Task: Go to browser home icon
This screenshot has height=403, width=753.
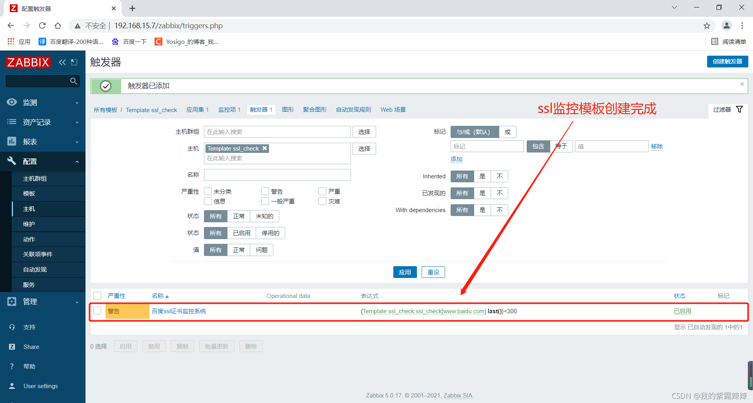Action: 58,26
